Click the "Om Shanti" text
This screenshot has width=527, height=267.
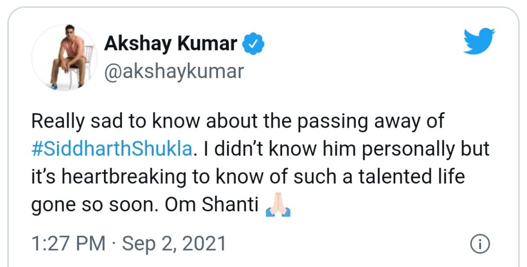[x=211, y=204]
